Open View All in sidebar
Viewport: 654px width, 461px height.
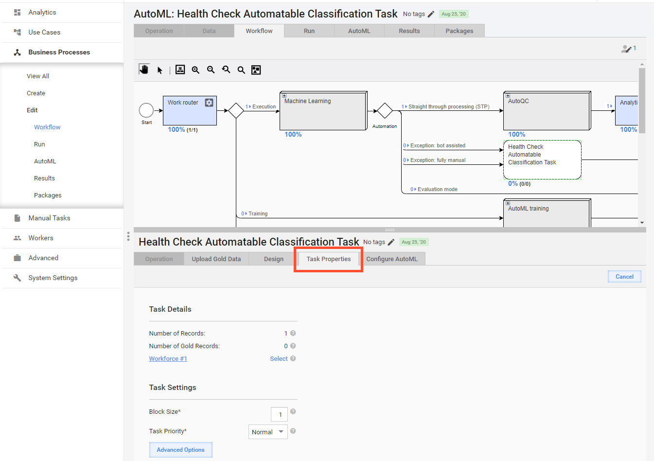(x=38, y=76)
